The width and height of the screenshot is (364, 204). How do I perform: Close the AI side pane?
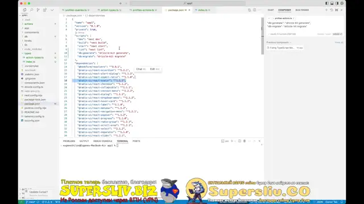342,10
